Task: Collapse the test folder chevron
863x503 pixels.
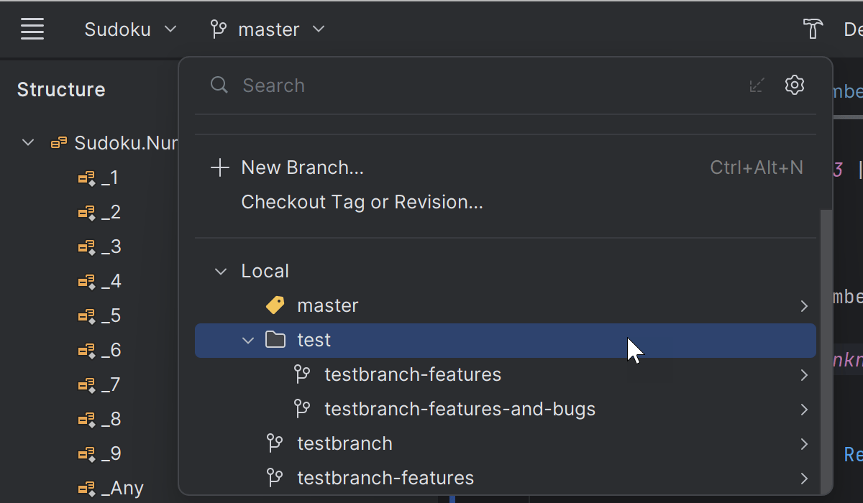Action: (x=248, y=340)
